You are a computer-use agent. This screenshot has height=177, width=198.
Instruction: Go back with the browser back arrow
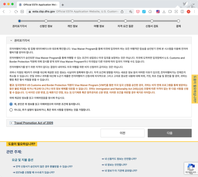[4, 12]
